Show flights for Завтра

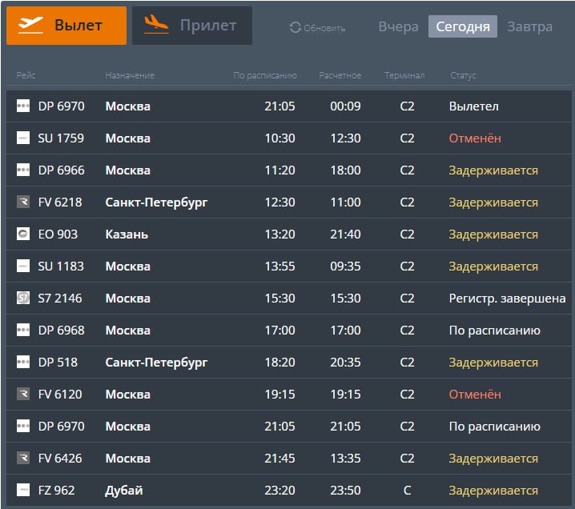529,26
